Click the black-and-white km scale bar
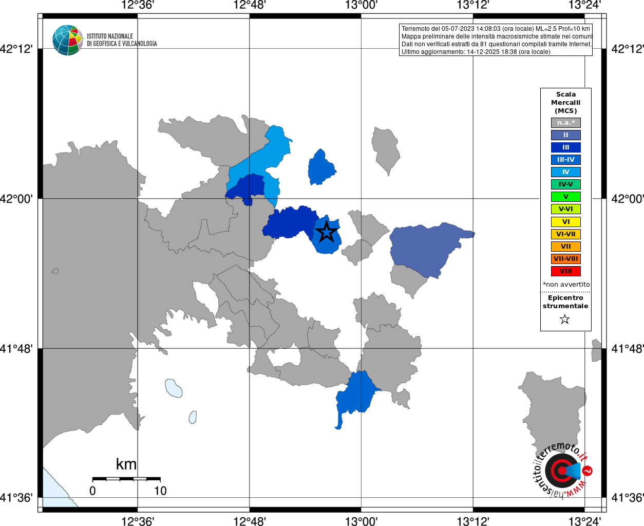 (126, 479)
